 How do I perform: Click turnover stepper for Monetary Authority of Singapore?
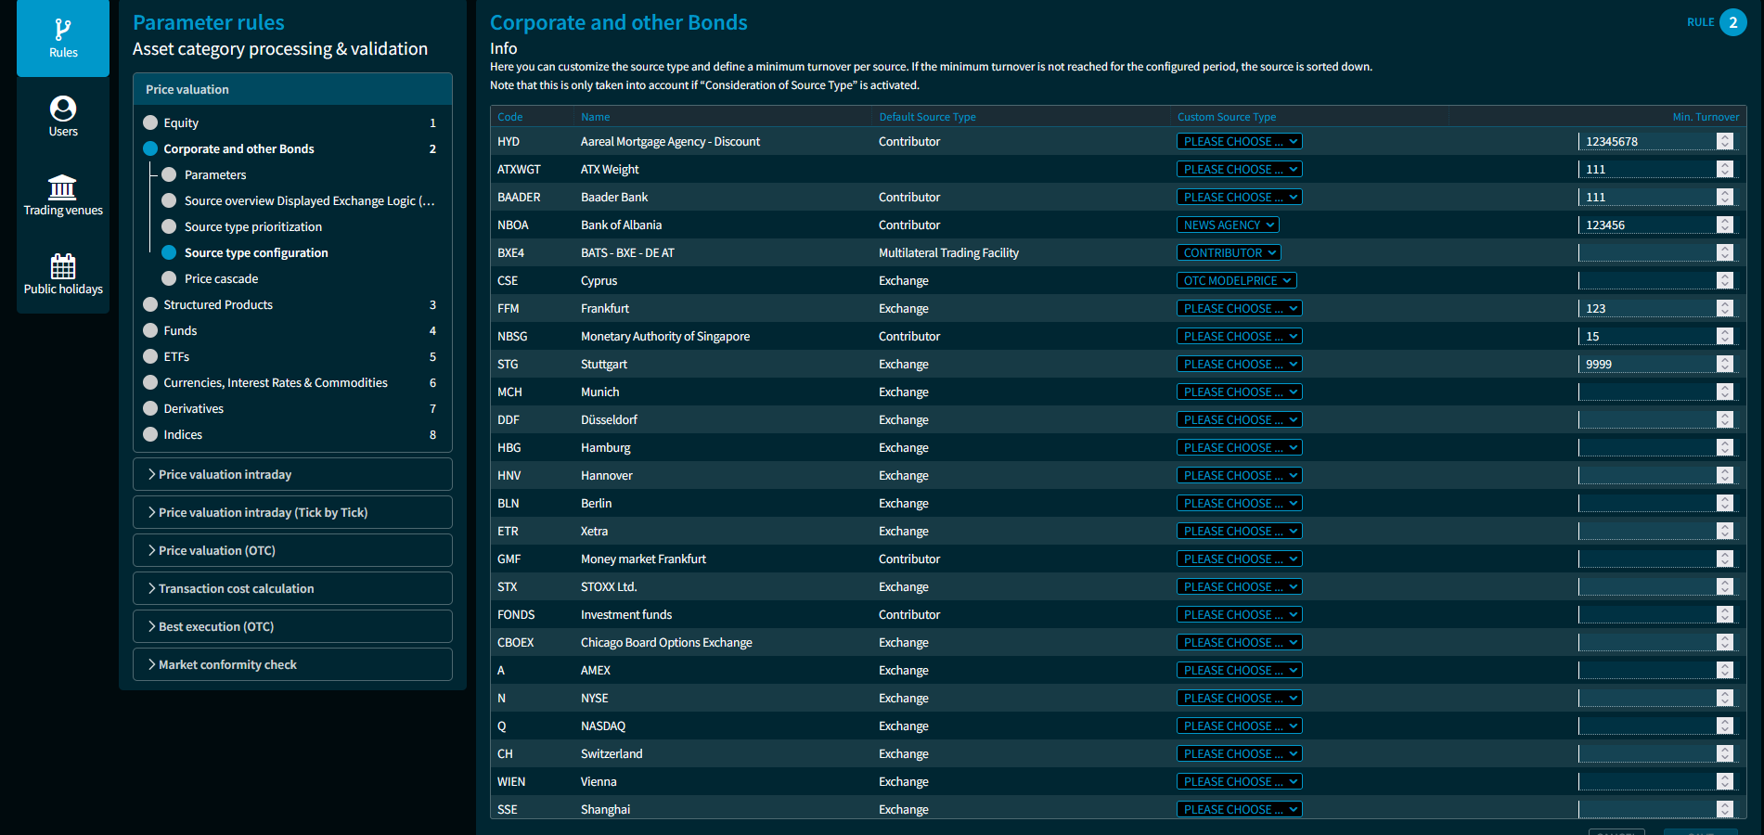[1725, 336]
